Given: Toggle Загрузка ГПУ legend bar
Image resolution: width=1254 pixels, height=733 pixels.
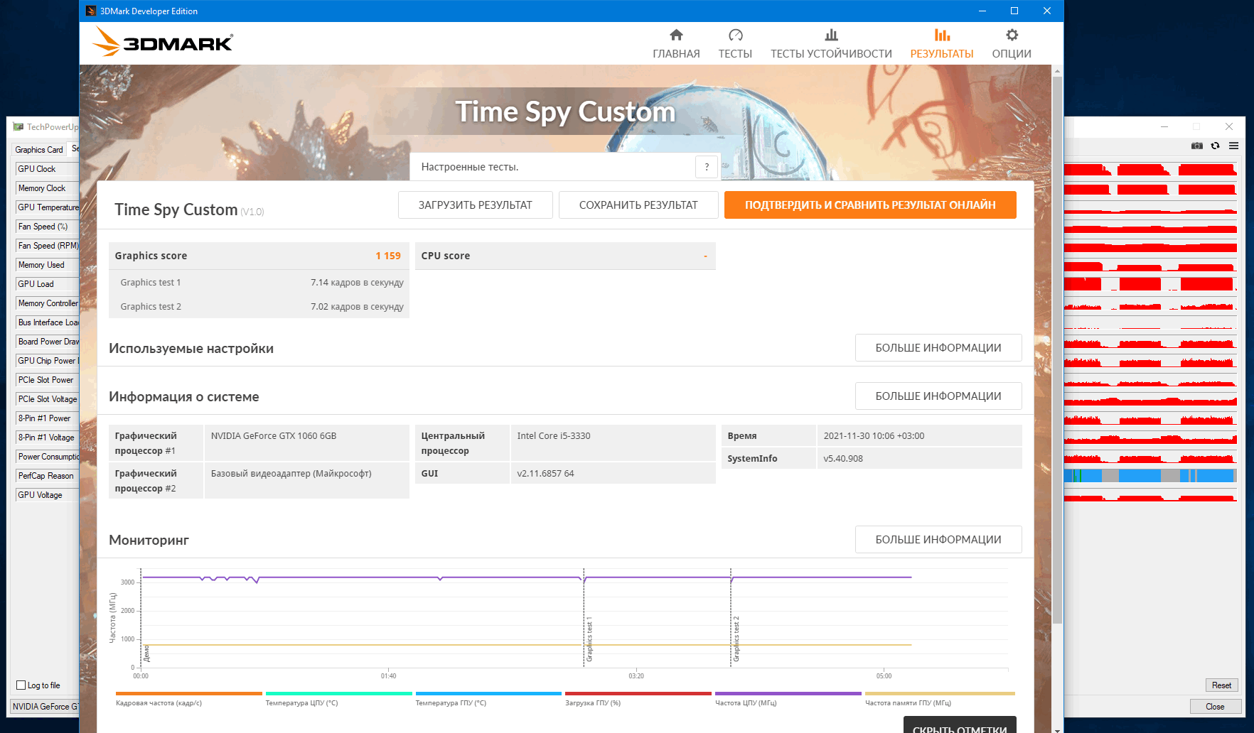Looking at the screenshot, I should click(638, 694).
